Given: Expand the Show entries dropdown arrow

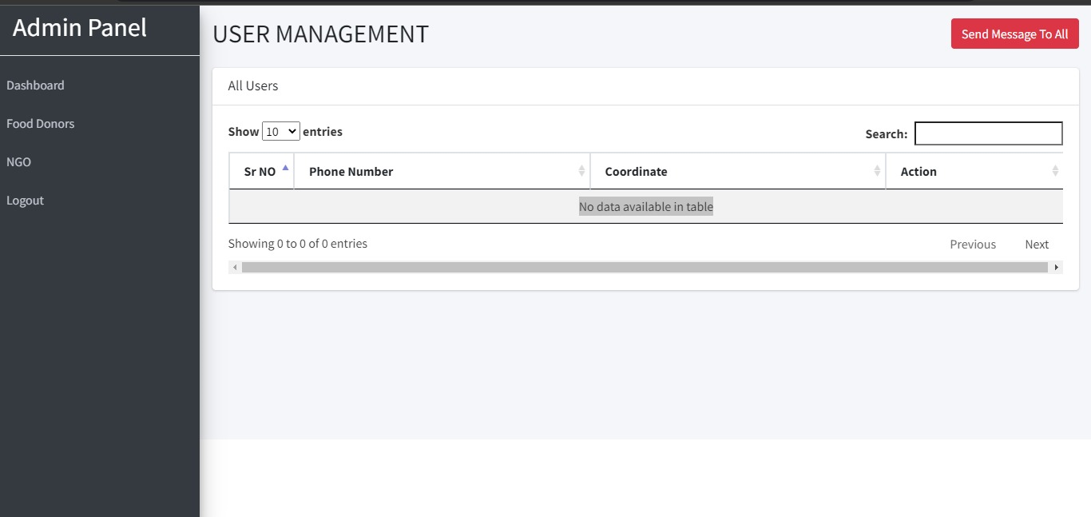Looking at the screenshot, I should pos(291,130).
